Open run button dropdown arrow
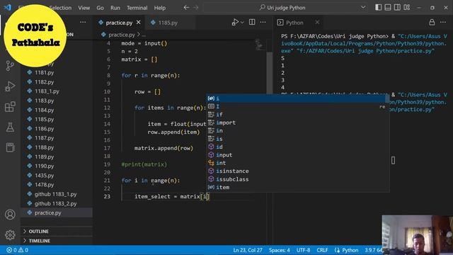453x255 pixels. pyautogui.click(x=242, y=23)
